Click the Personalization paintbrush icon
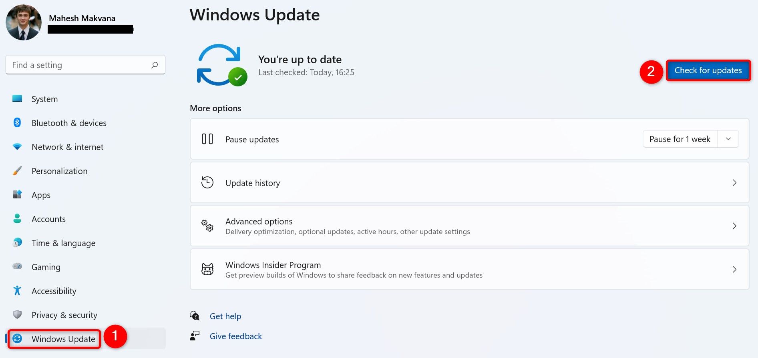 [17, 171]
